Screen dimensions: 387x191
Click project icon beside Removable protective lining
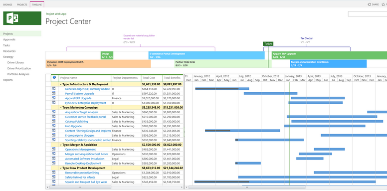54,173
